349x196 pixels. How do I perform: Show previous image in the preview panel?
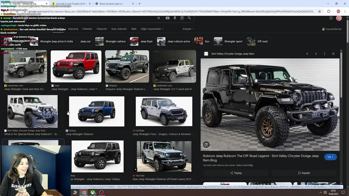307,54
